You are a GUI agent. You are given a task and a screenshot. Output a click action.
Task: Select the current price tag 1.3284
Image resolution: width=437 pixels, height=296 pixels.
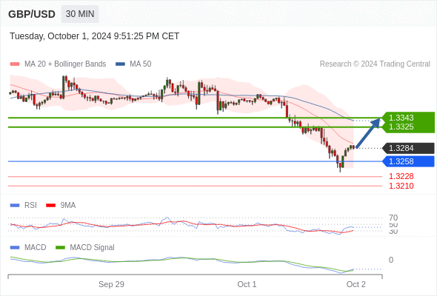pos(408,148)
